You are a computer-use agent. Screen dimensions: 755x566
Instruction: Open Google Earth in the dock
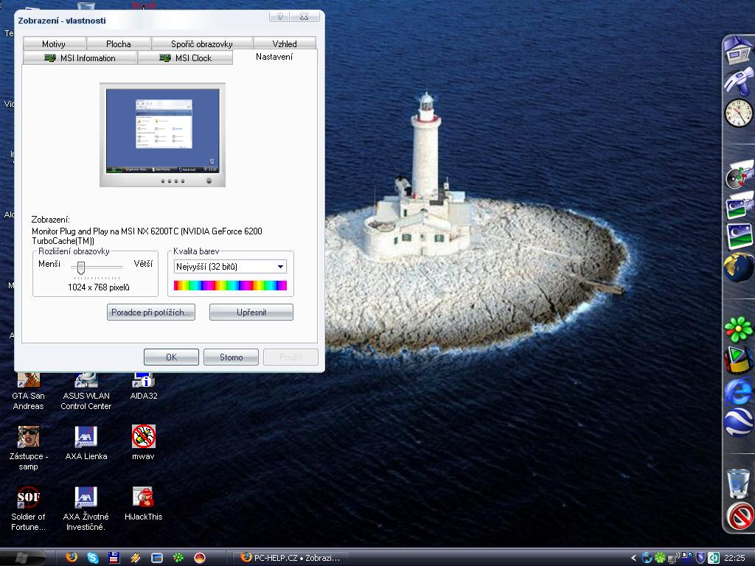coord(738,423)
